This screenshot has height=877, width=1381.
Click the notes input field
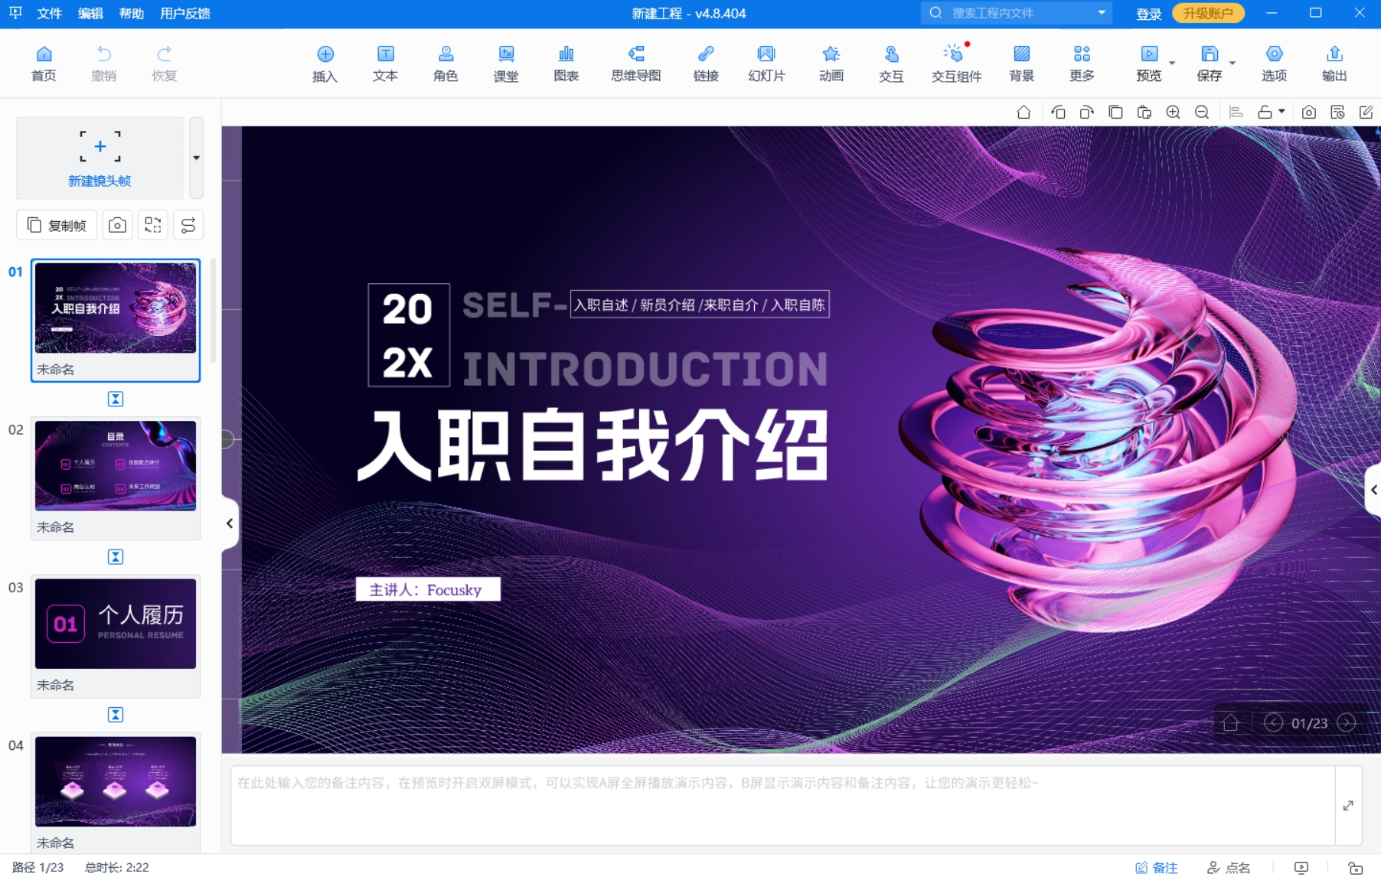tap(782, 806)
